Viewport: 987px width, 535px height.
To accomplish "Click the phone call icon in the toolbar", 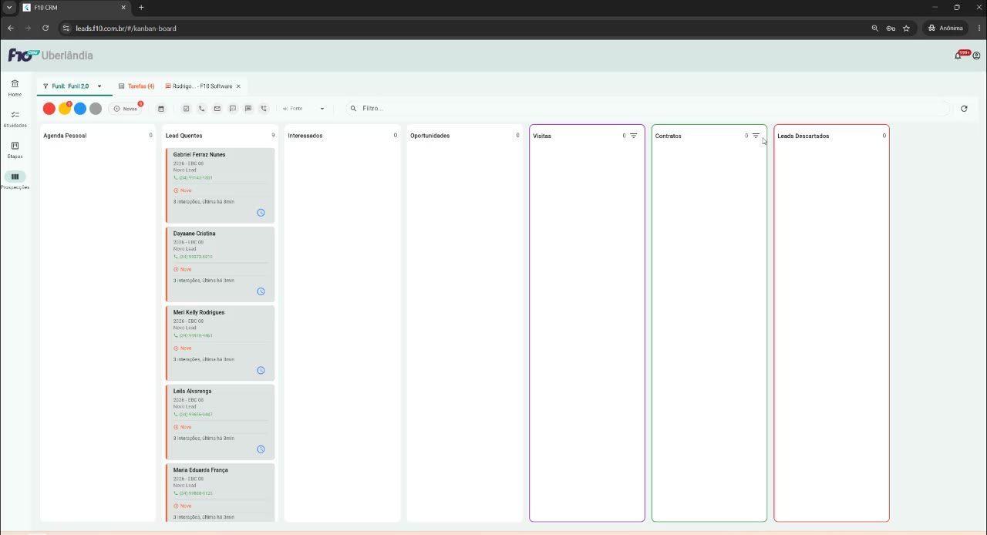I will click(x=202, y=109).
